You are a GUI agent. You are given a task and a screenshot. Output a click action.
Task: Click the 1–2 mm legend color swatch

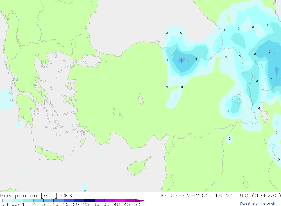click(28, 200)
